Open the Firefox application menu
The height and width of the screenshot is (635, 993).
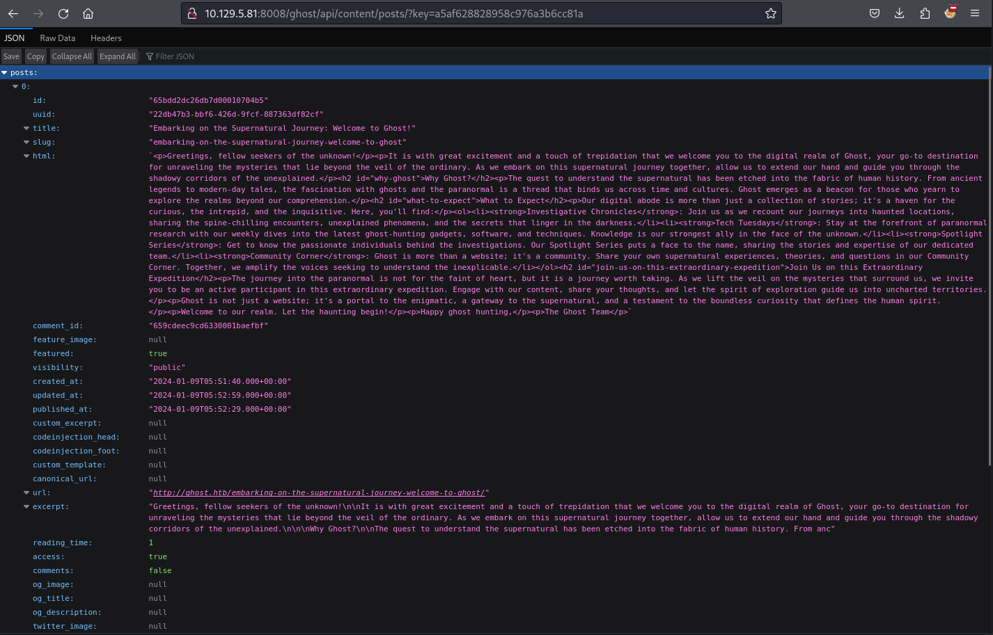[975, 13]
